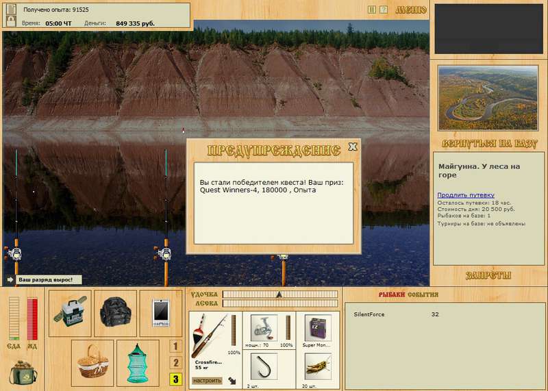Switch to rod slot 1
The width and height of the screenshot is (548, 391).
pyautogui.click(x=175, y=346)
